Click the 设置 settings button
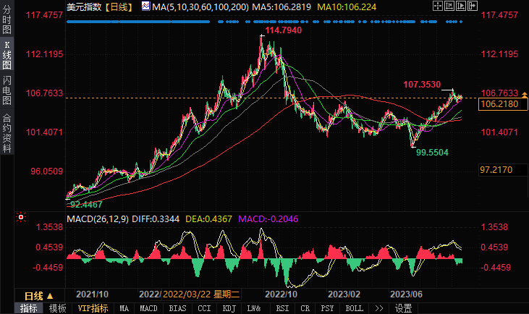Viewport: 529px width, 314px height. pyautogui.click(x=404, y=308)
